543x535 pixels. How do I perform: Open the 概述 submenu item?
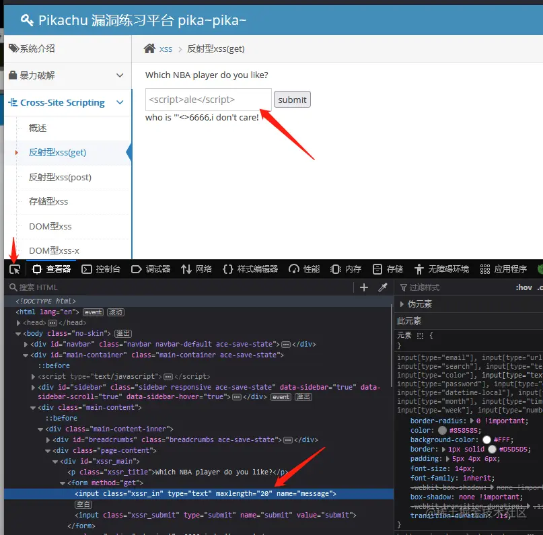click(x=38, y=128)
